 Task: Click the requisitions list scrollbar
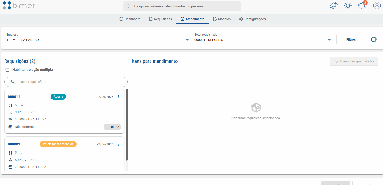tap(127, 125)
